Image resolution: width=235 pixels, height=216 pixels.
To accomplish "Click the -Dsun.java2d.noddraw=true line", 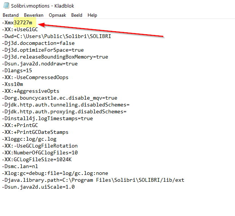I will [x=40, y=64].
